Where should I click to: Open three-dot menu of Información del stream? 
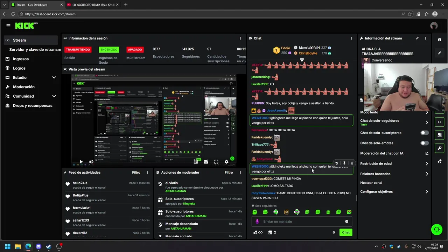point(426,38)
